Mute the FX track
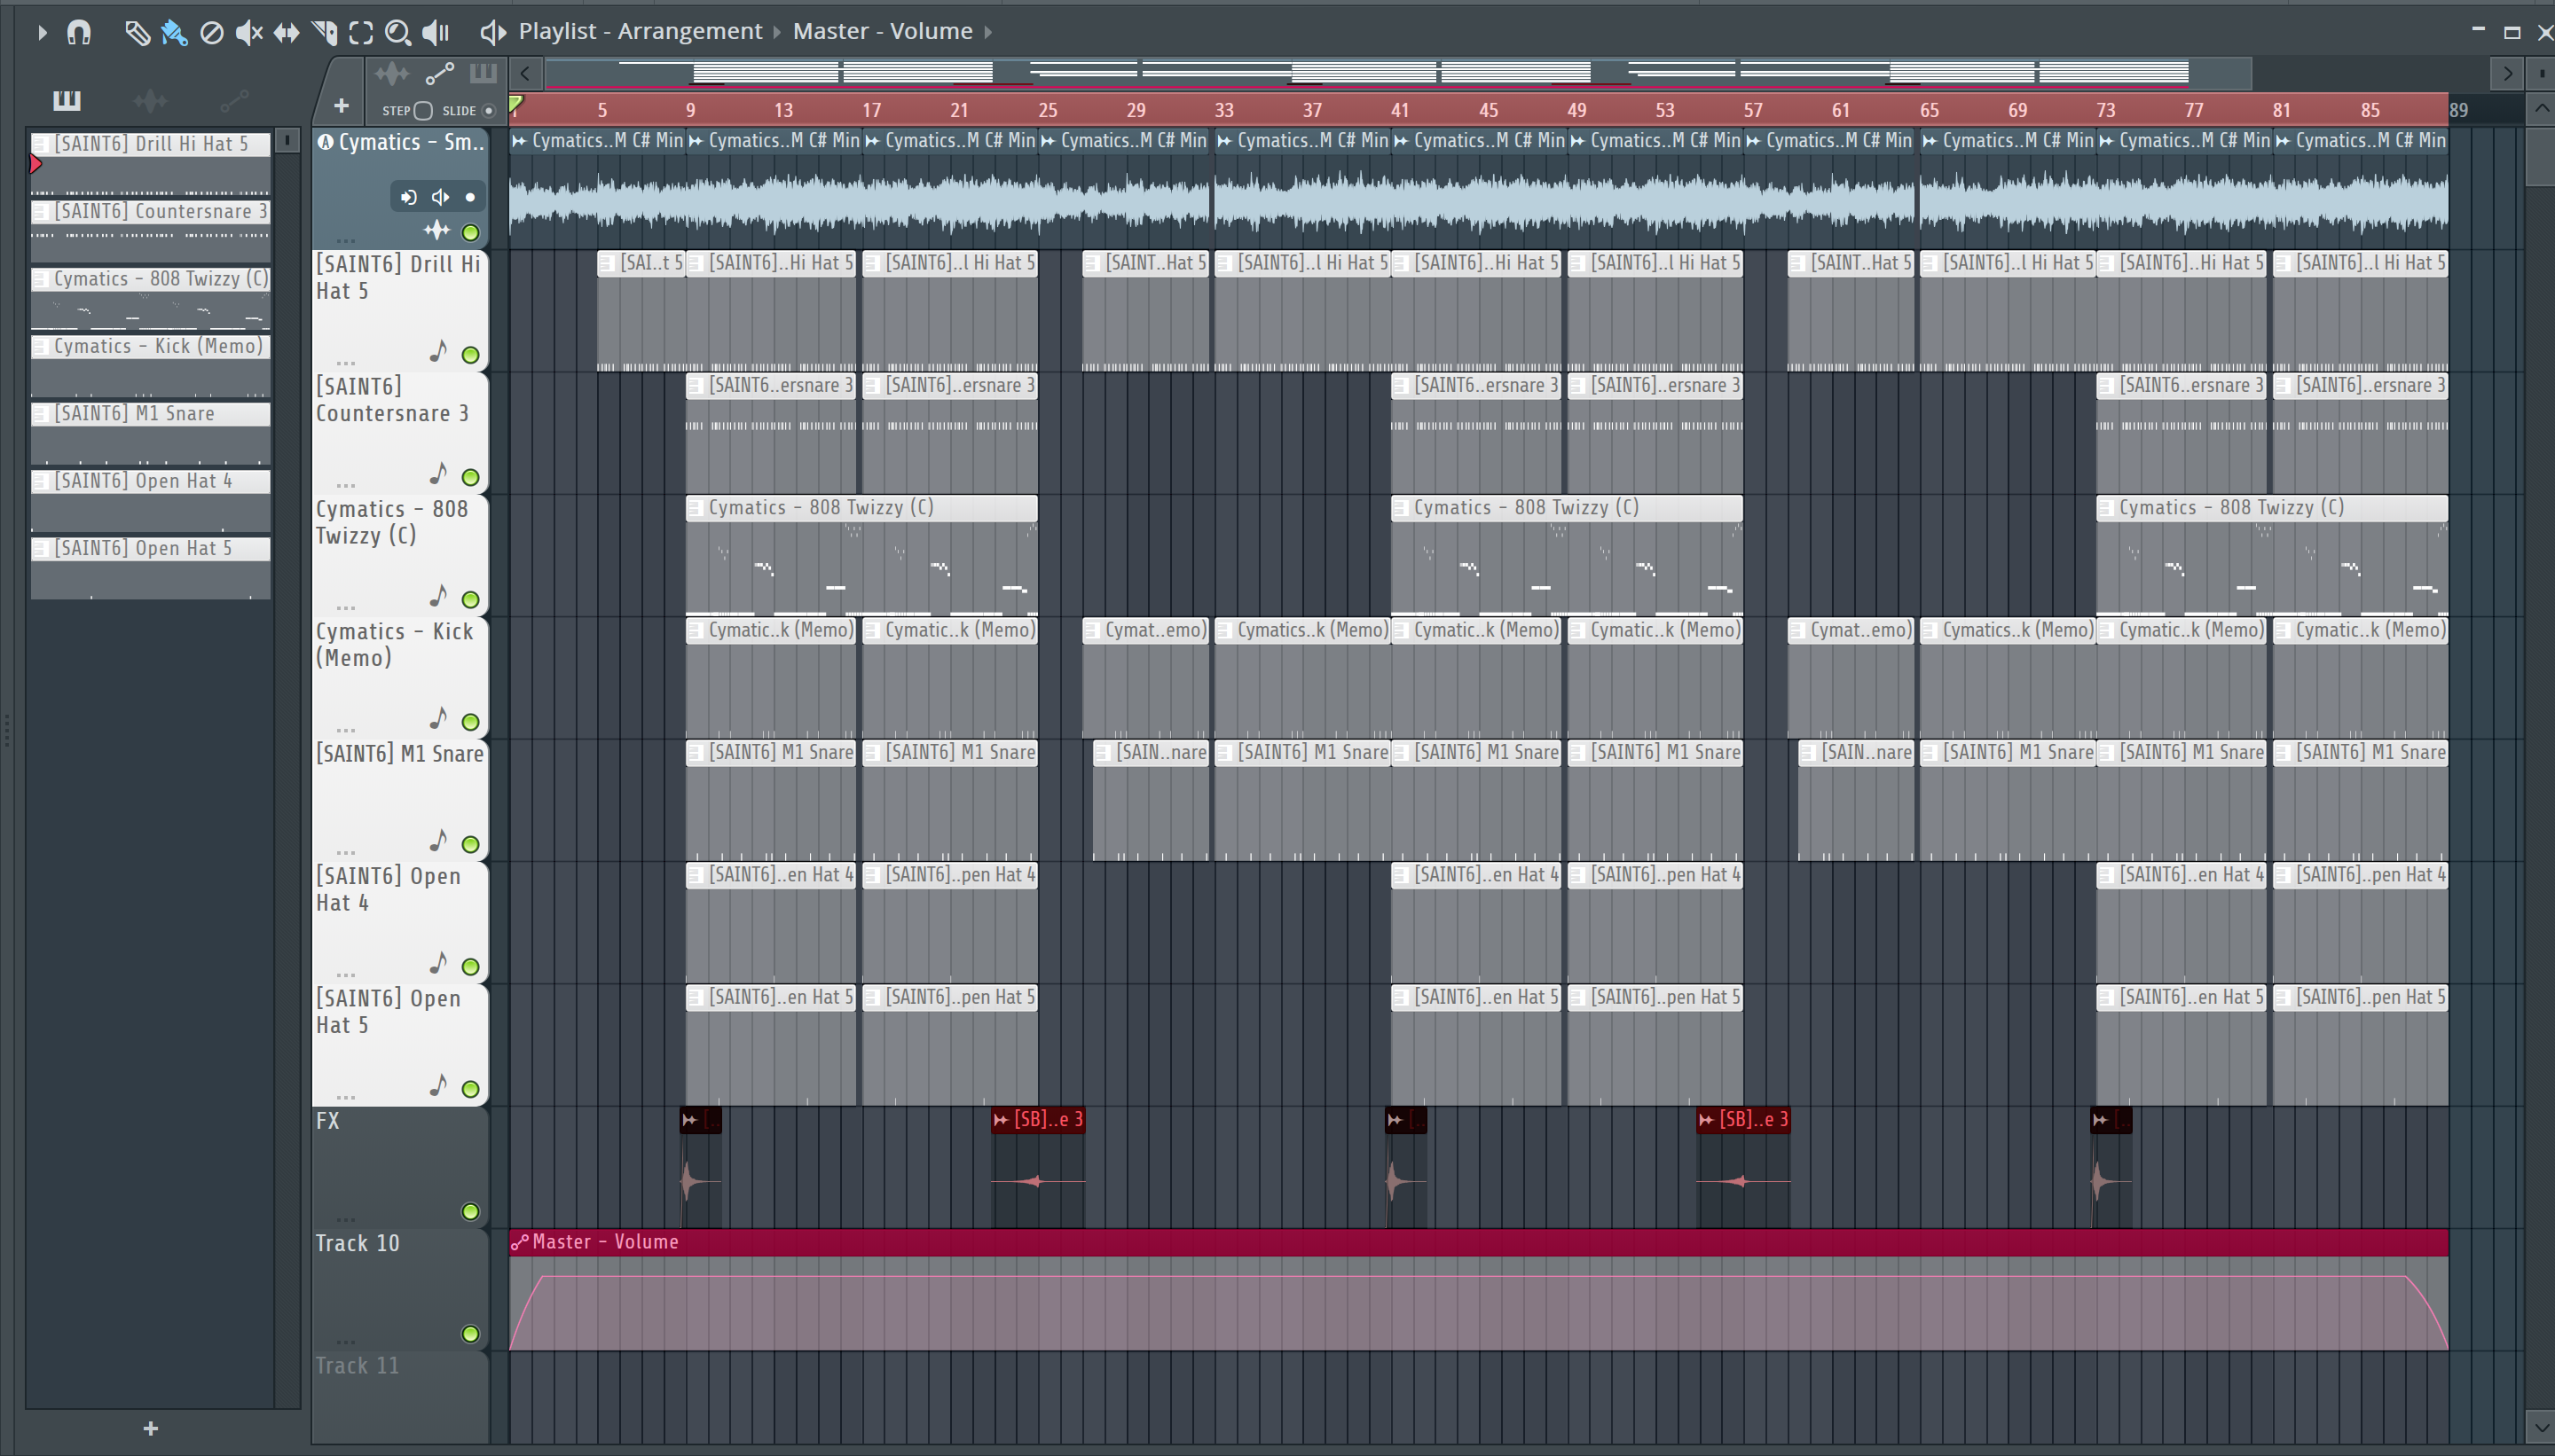The width and height of the screenshot is (2555, 1456). [470, 1212]
